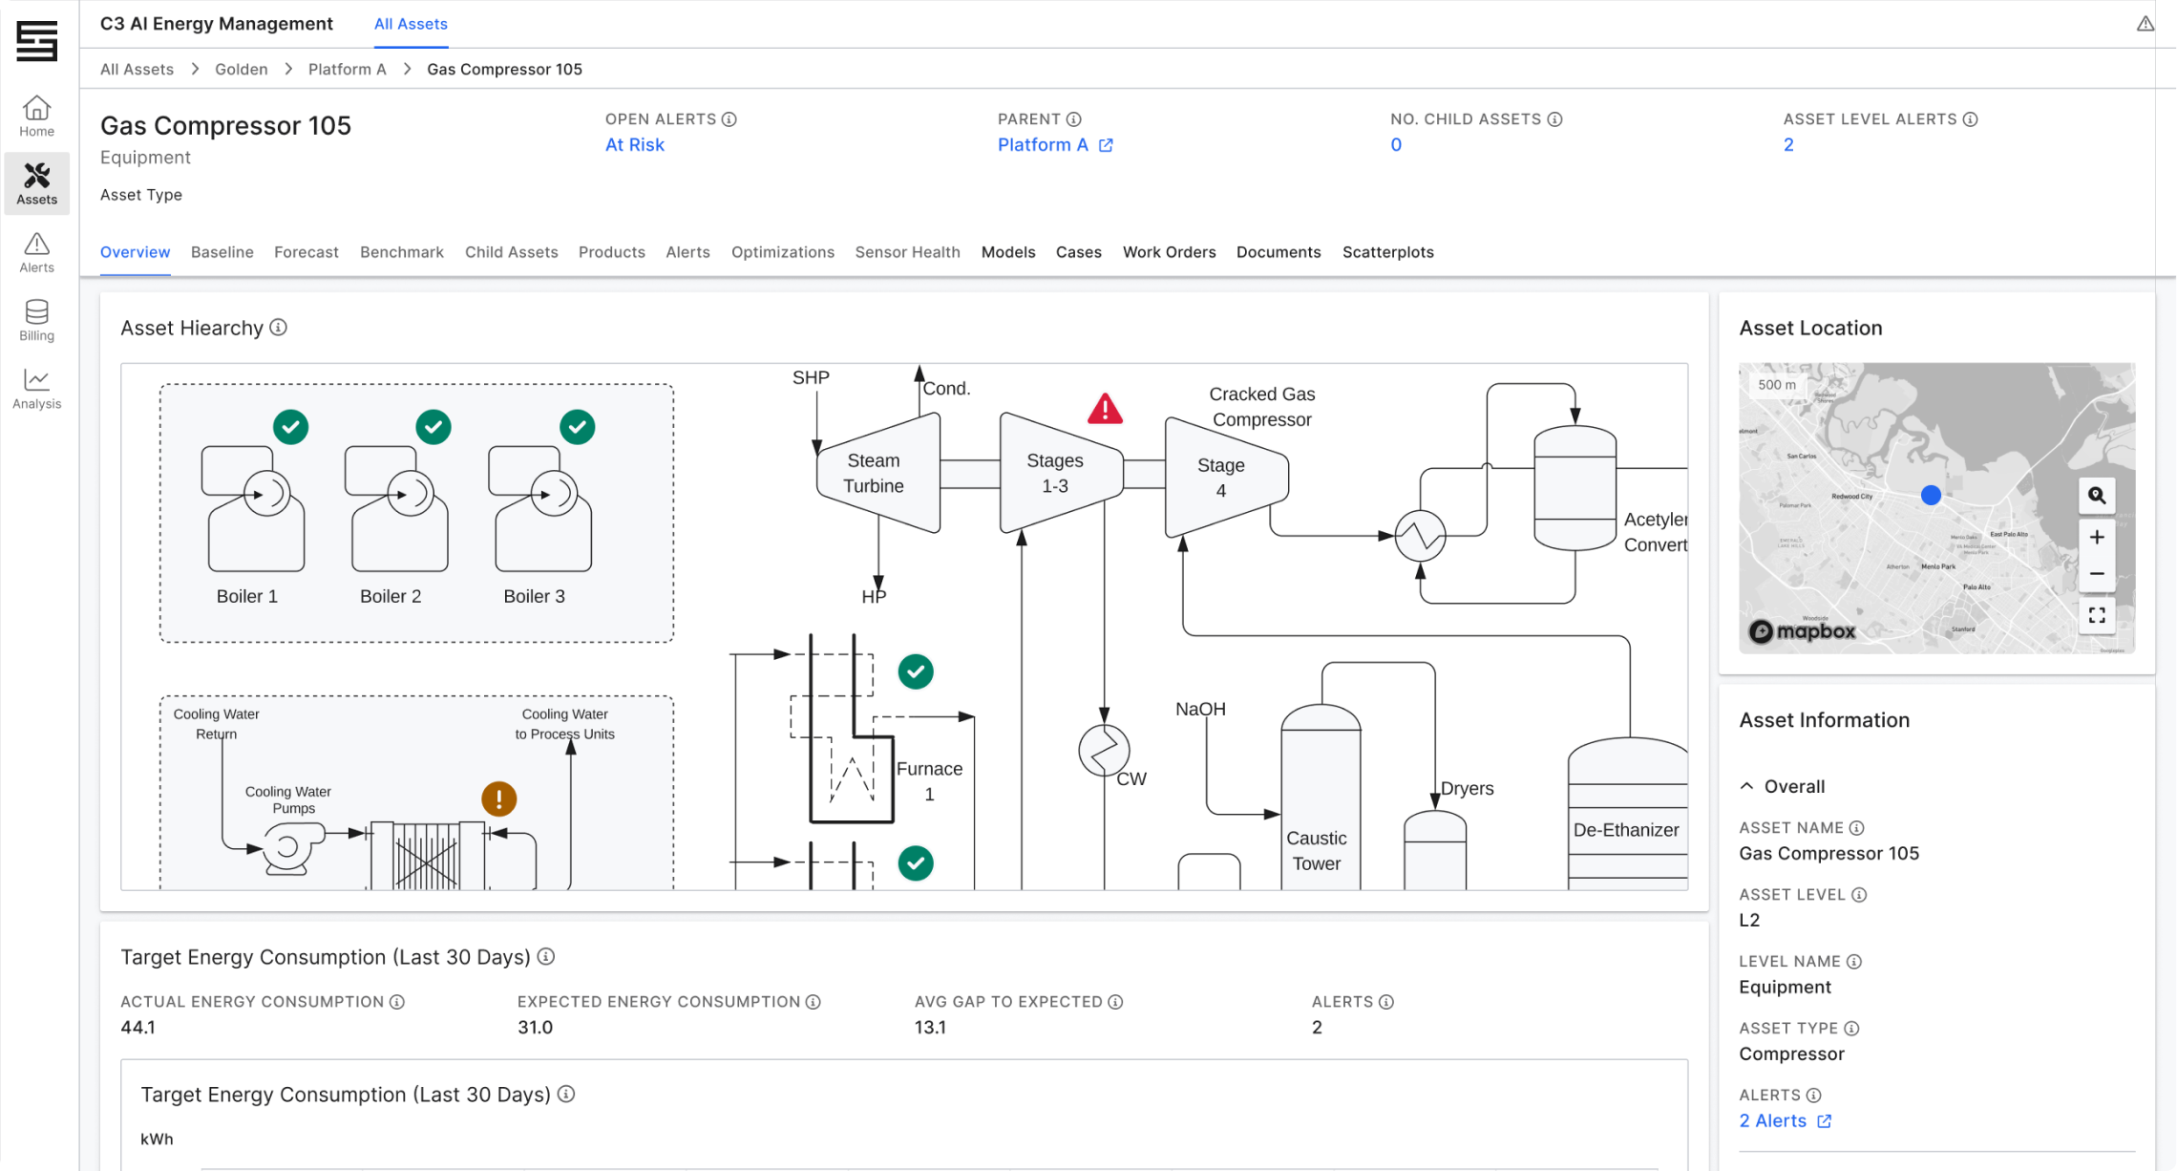Click the C3 AI logo icon

click(x=36, y=40)
